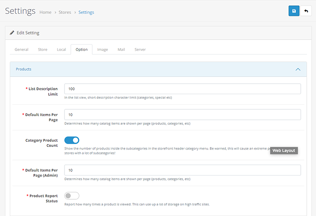The width and height of the screenshot is (316, 216).
Task: Click the pencil icon beside Edit Setting
Action: 12,33
